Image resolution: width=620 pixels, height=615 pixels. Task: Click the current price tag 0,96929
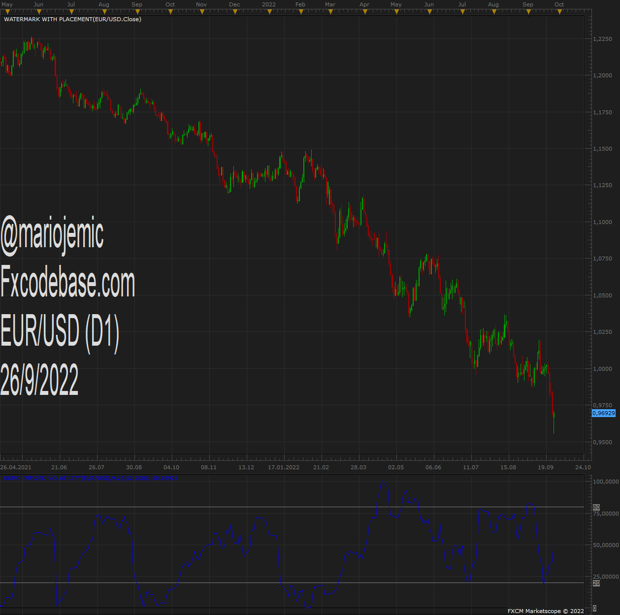pyautogui.click(x=603, y=413)
